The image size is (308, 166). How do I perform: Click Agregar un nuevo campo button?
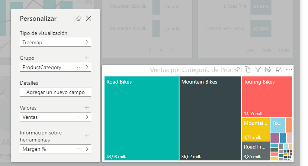[55, 92]
